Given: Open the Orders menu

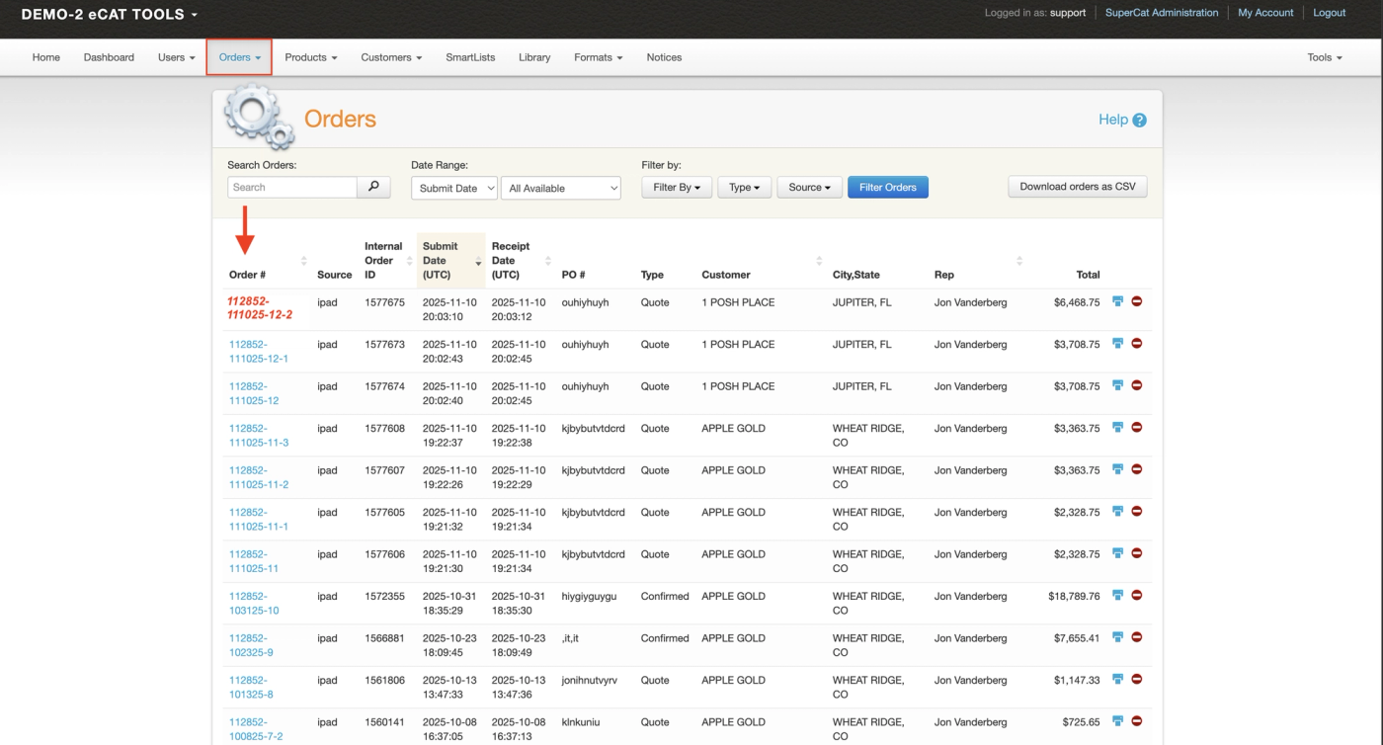Looking at the screenshot, I should (x=239, y=57).
